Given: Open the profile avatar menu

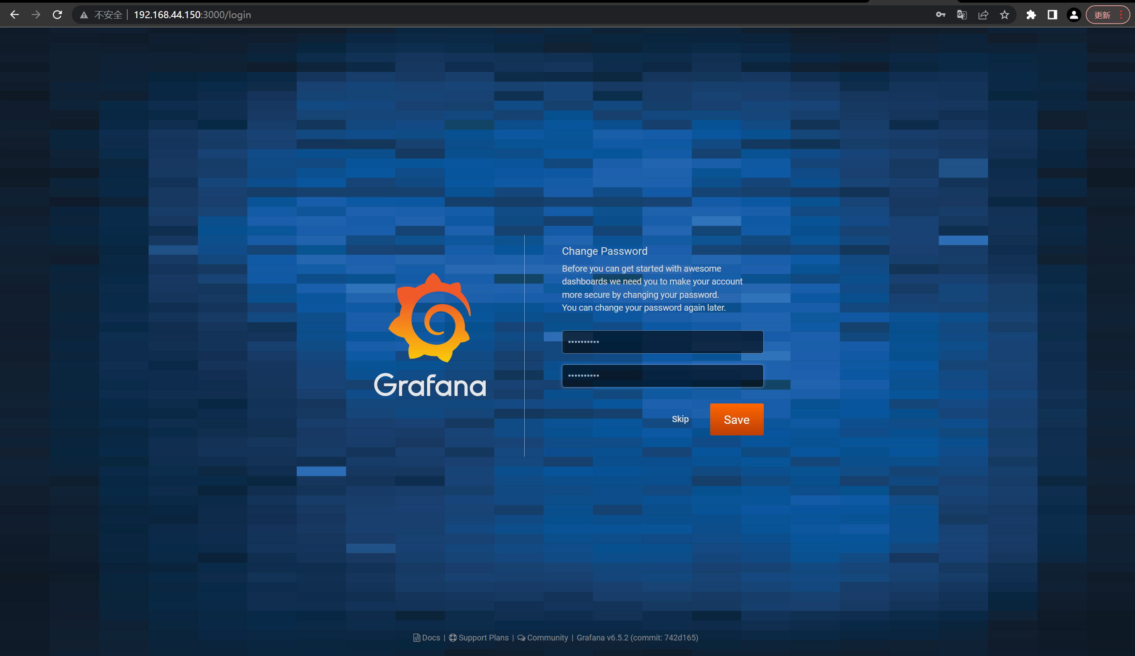Looking at the screenshot, I should [x=1074, y=15].
